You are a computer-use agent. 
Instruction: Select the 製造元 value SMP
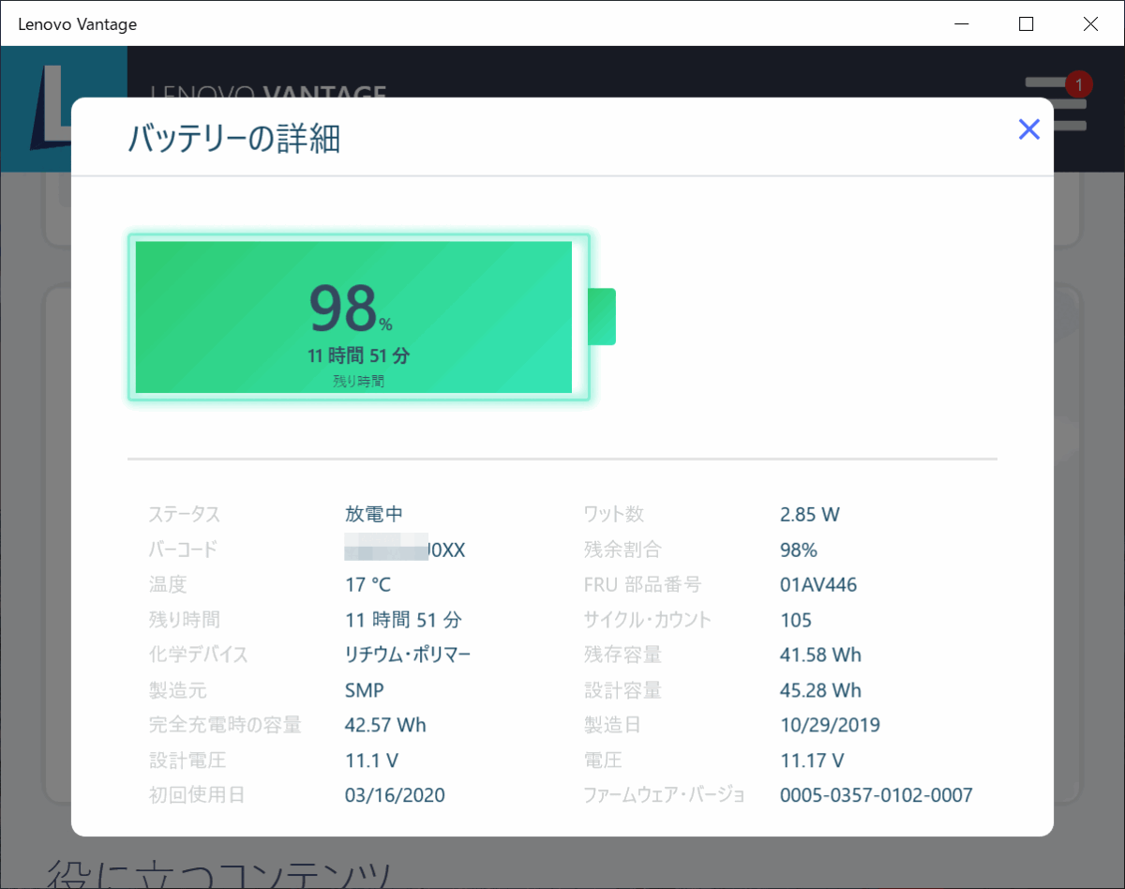(365, 690)
